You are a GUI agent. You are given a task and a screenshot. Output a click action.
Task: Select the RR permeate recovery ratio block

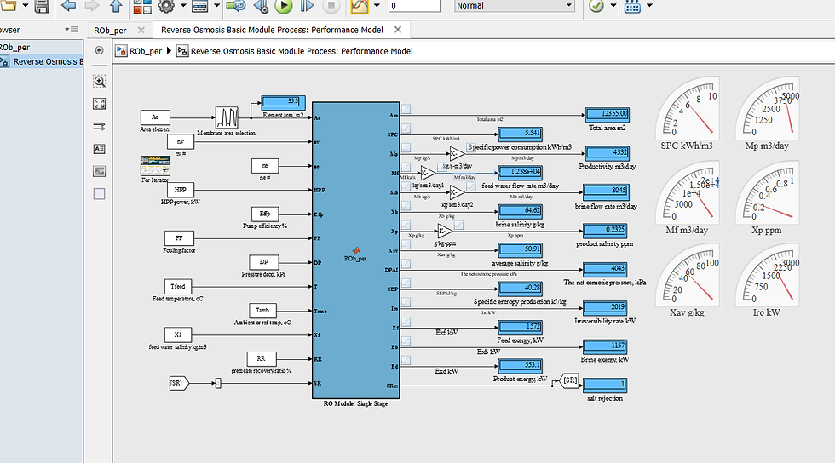261,358
